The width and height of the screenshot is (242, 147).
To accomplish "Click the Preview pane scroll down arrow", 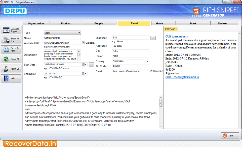I will pyautogui.click(x=240, y=127).
